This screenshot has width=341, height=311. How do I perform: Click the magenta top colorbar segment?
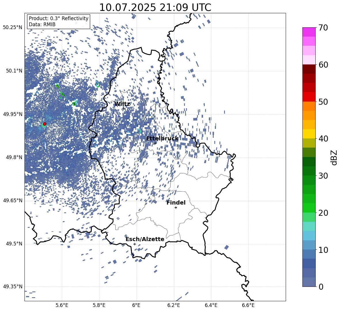point(309,32)
